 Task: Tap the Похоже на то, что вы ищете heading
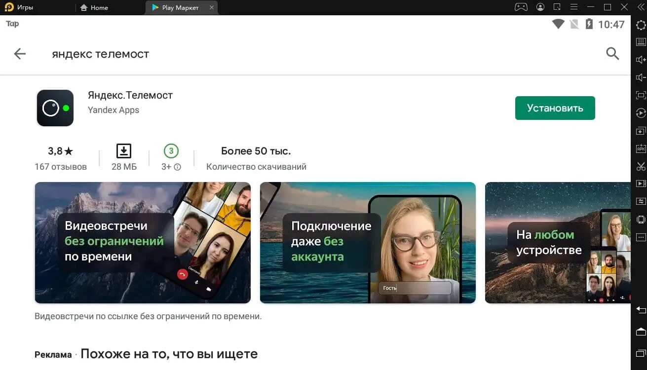click(x=169, y=354)
